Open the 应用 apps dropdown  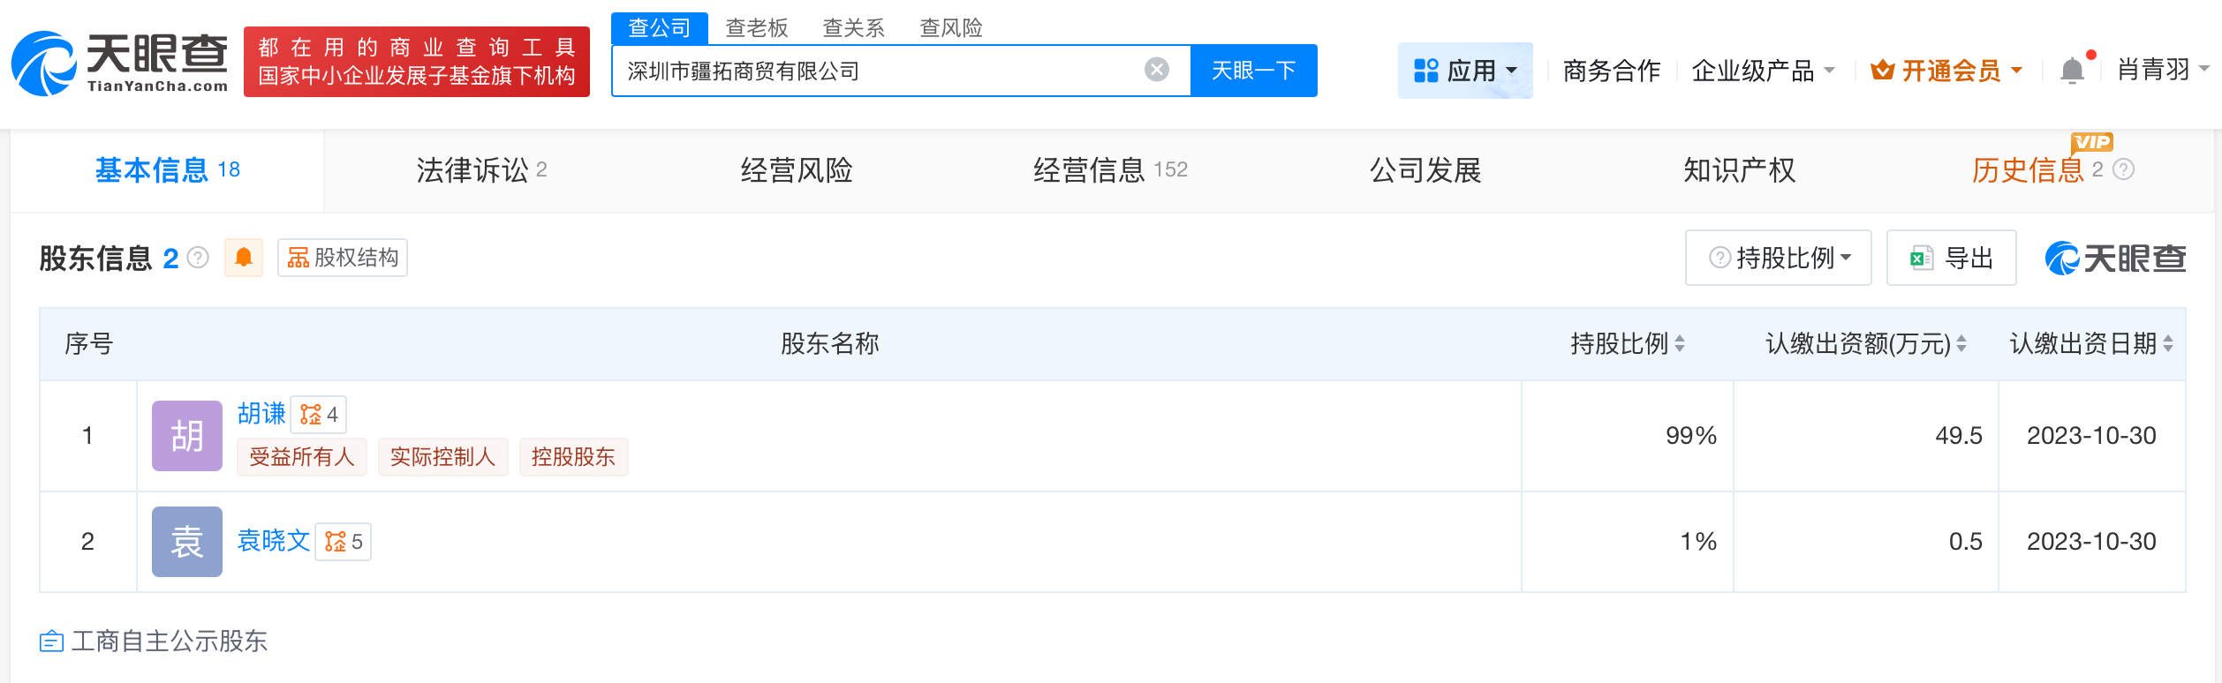(x=1465, y=71)
